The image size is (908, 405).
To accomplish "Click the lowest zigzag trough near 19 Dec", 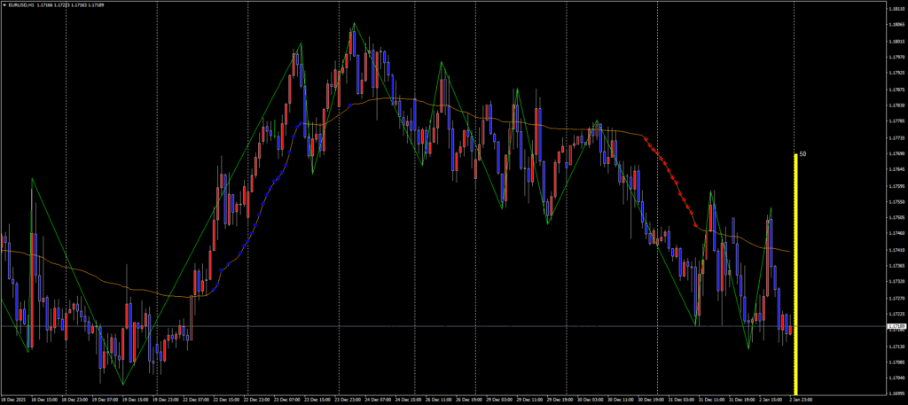I will pos(121,383).
